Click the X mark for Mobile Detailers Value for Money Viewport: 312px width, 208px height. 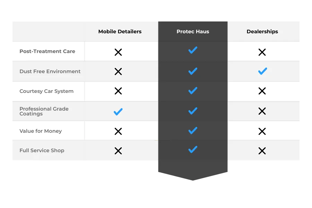pyautogui.click(x=118, y=131)
